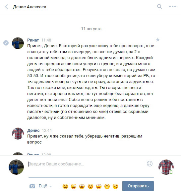Go back using the left arrow icon
The height and width of the screenshot is (196, 181).
[7, 7]
